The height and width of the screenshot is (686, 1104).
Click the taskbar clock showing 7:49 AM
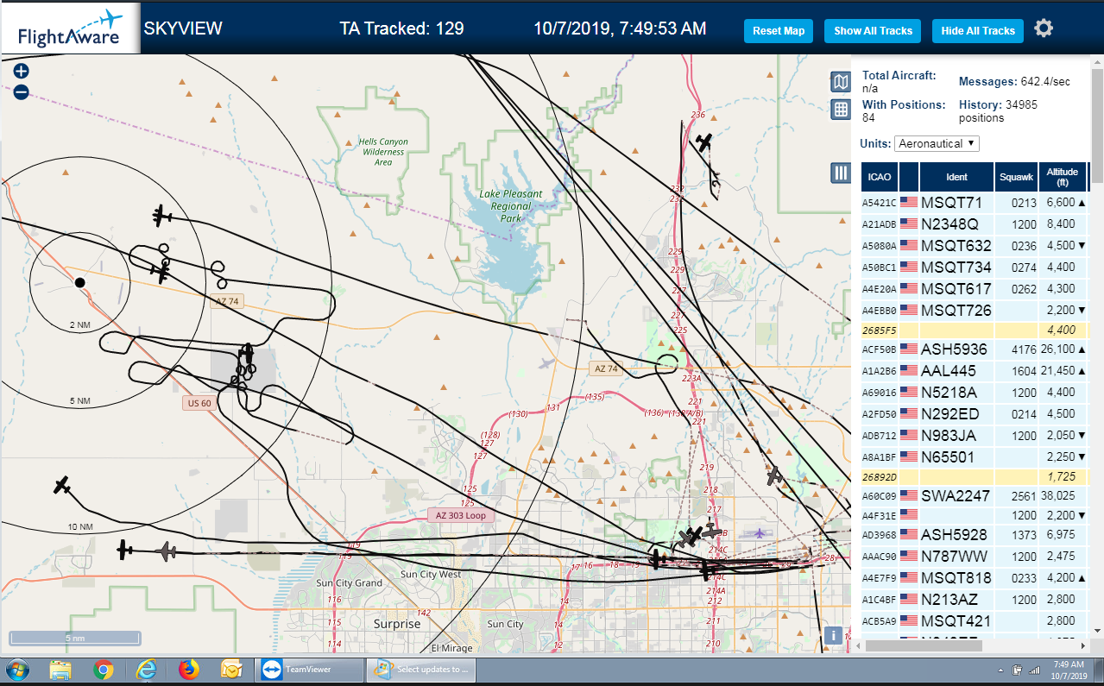(1069, 669)
